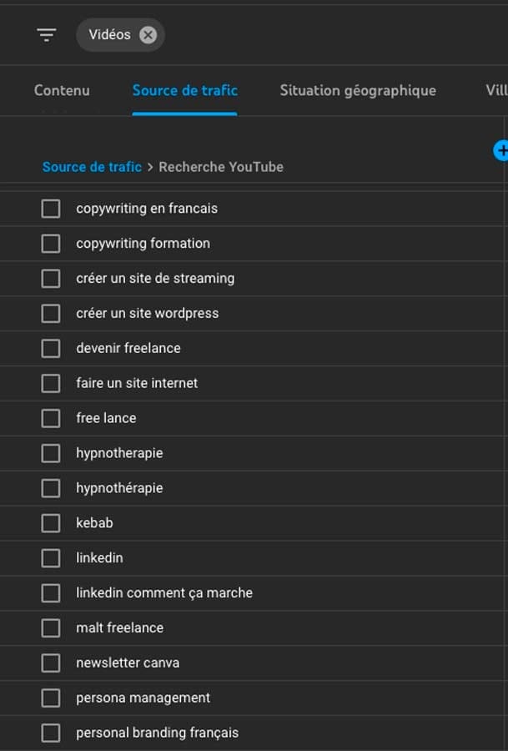Check the 'linkedin comment ça marche' box
The image size is (508, 751).
(51, 593)
